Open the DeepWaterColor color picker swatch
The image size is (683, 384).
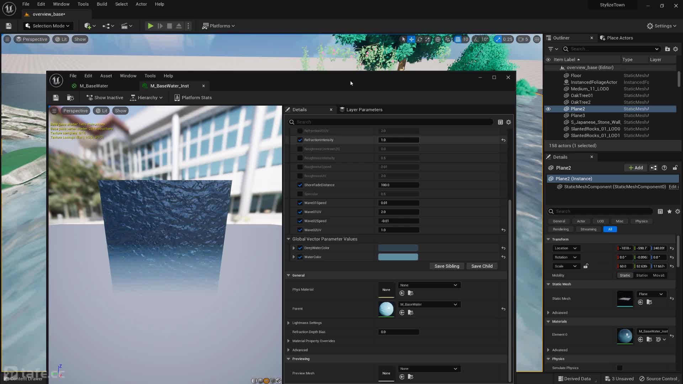pos(398,248)
